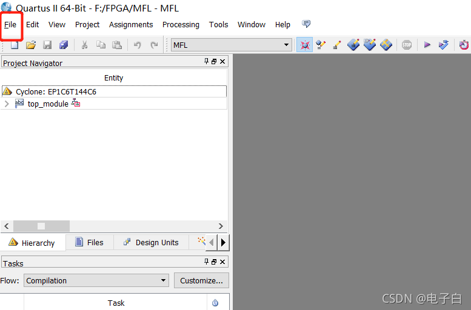Image resolution: width=471 pixels, height=310 pixels.
Task: Click the Save All icon
Action: pos(64,45)
